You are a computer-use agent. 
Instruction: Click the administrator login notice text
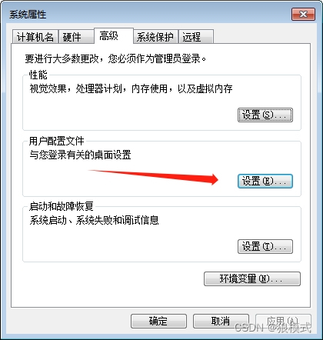click(x=115, y=58)
